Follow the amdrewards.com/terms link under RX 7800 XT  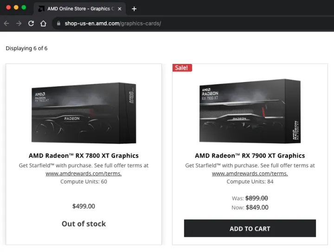point(83,174)
